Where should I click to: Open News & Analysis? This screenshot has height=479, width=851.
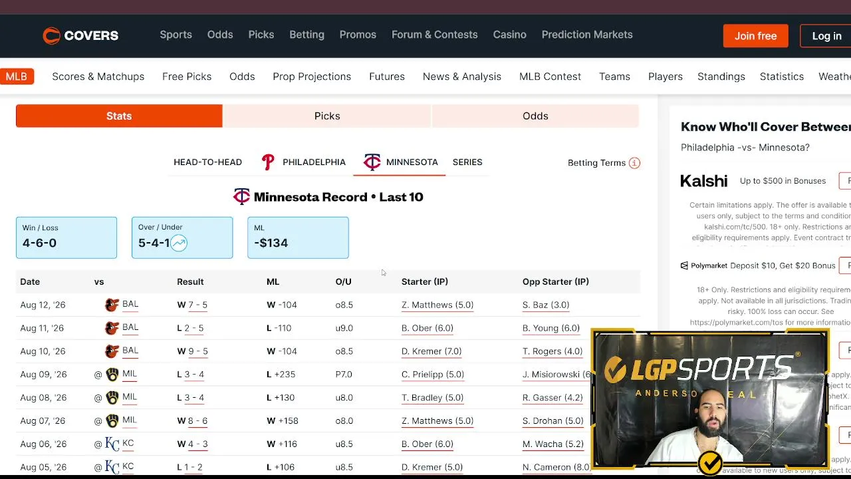(462, 77)
